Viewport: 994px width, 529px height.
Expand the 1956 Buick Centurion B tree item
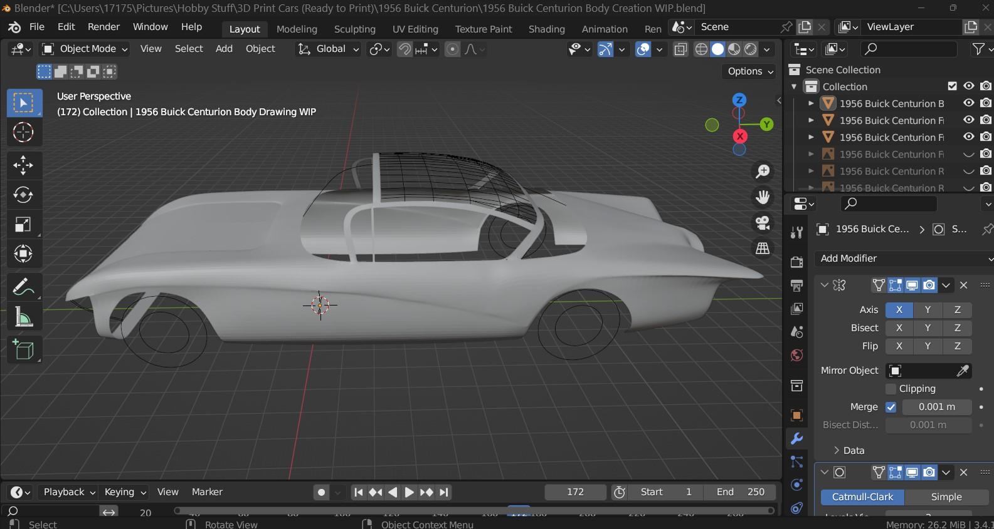(811, 103)
